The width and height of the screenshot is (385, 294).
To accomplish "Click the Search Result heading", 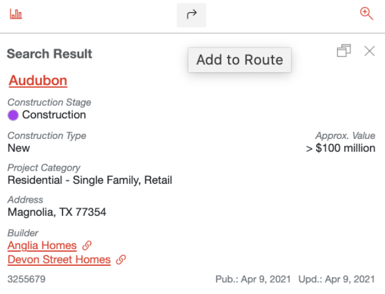I will (49, 54).
